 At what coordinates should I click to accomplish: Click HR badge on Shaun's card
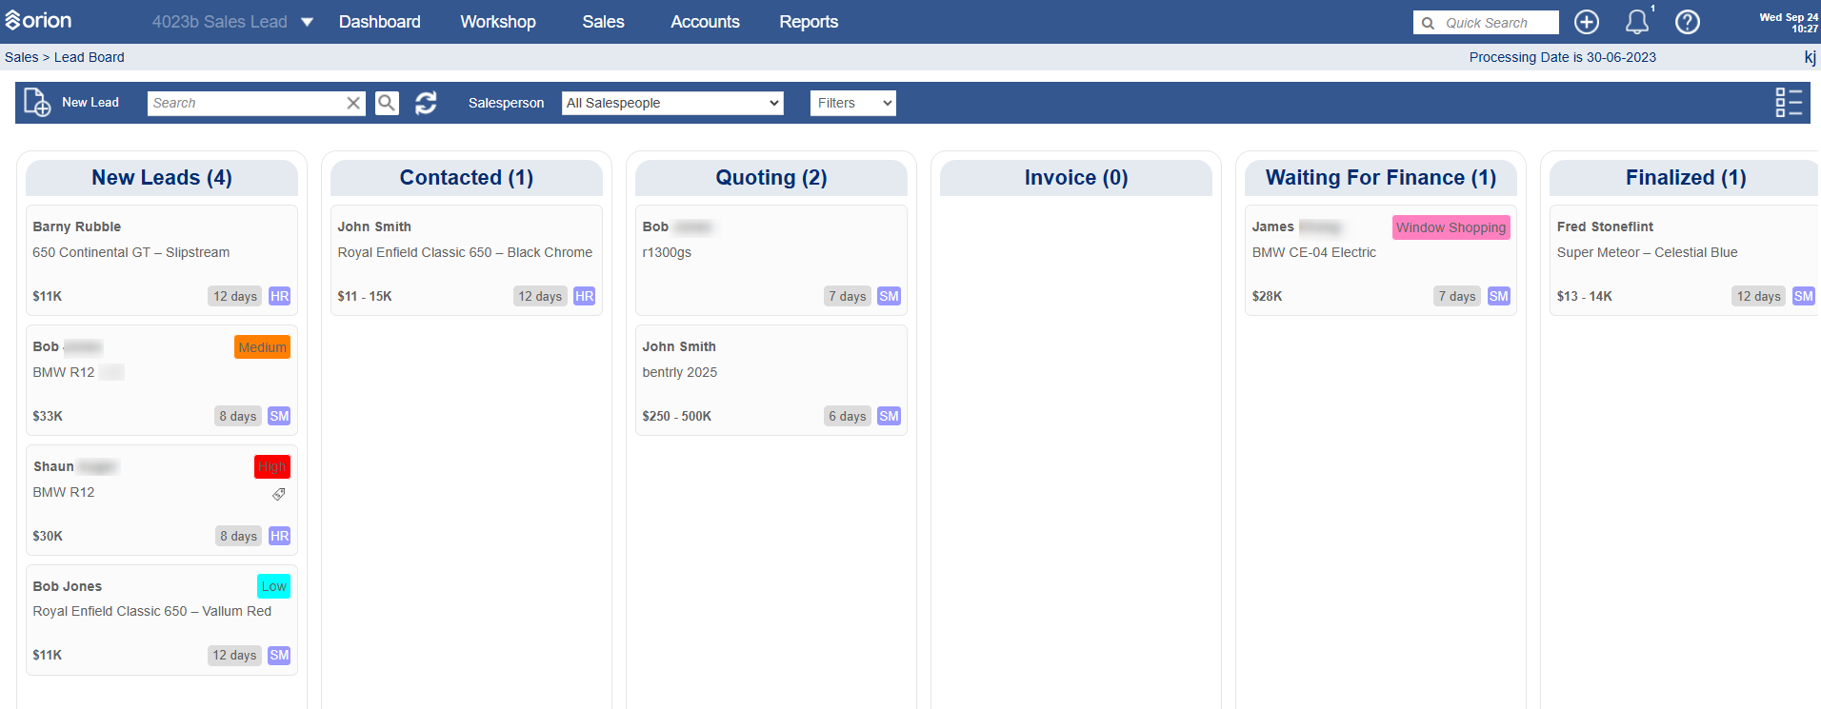pyautogui.click(x=279, y=536)
